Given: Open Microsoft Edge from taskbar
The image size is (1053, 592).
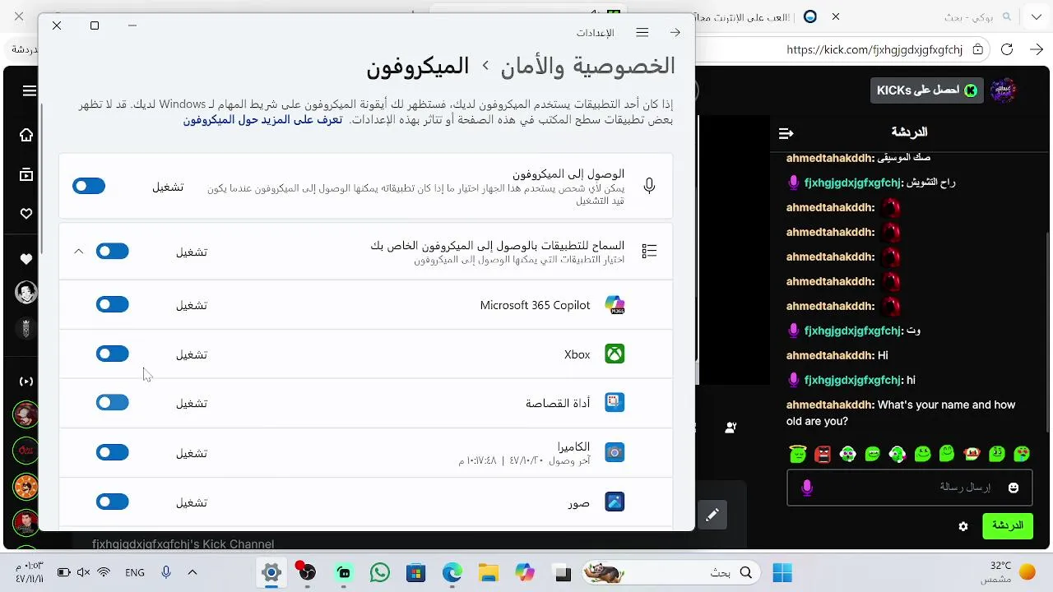Looking at the screenshot, I should tap(452, 573).
